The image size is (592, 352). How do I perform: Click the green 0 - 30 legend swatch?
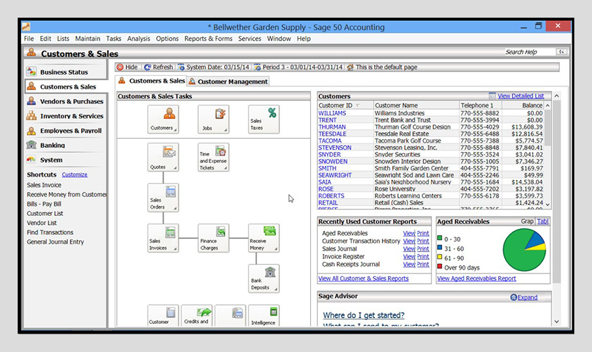[440, 238]
